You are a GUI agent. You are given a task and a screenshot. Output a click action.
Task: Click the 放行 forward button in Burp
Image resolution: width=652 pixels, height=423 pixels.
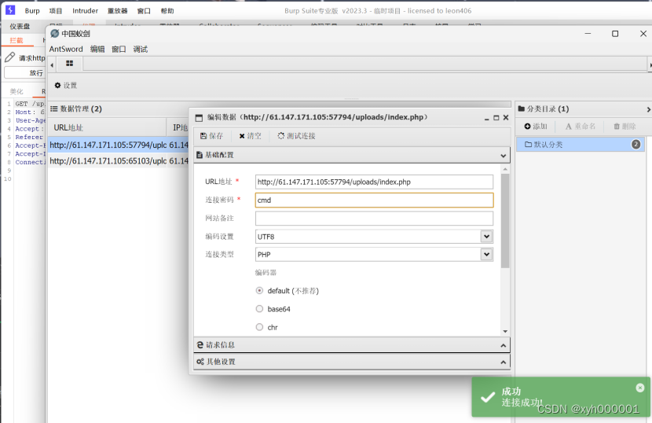(x=24, y=73)
